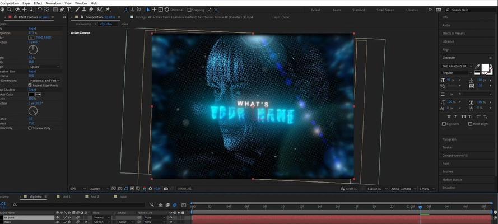Enable the Snapping checkbox
The width and height of the screenshot is (498, 224).
point(189,10)
